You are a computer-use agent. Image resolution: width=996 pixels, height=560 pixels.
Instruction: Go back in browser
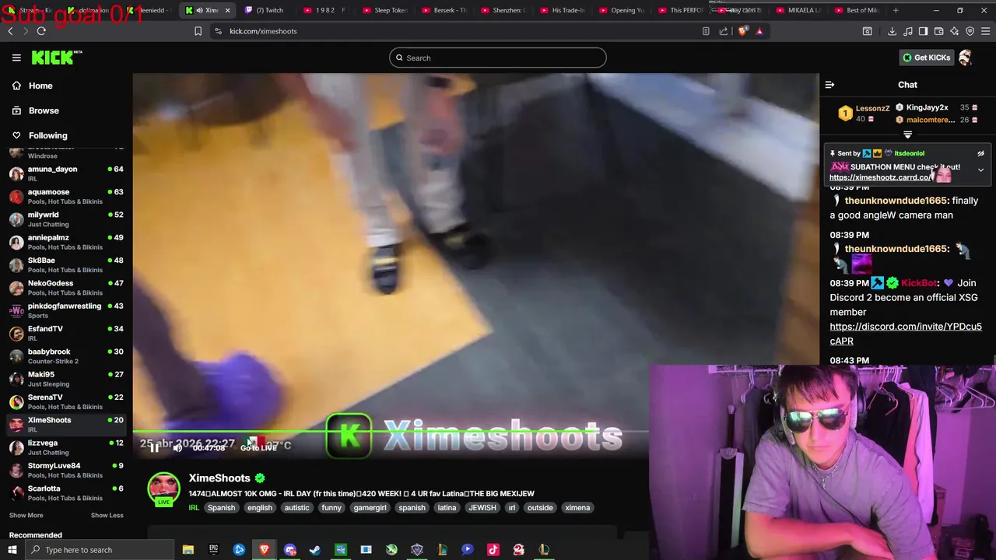point(10,31)
